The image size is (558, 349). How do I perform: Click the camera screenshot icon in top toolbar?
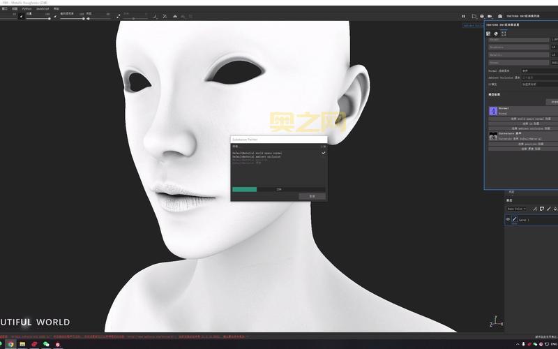coord(499,16)
